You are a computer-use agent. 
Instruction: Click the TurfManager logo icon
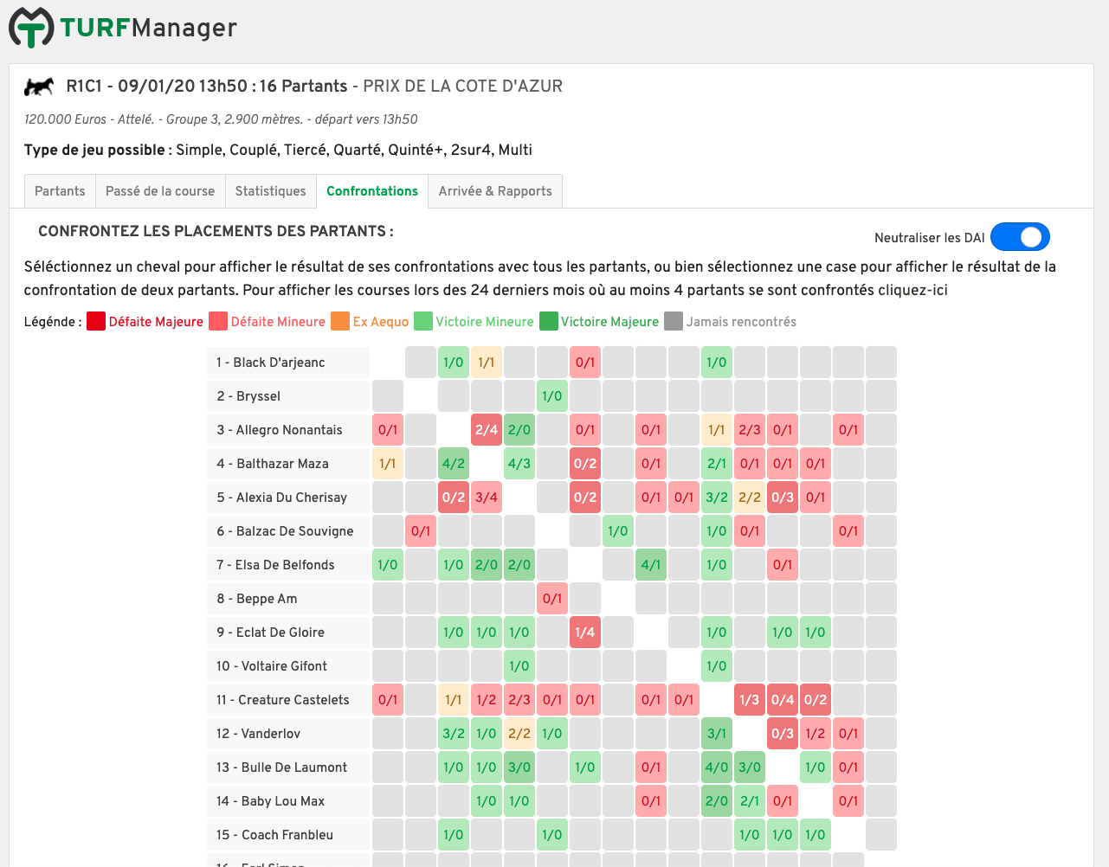pos(31,27)
